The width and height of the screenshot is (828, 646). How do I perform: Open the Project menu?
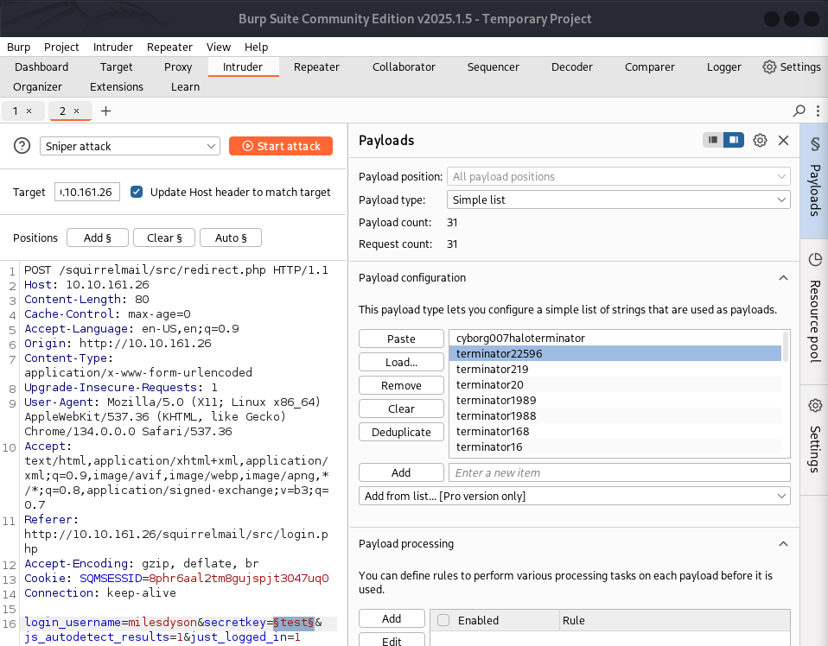pos(61,47)
